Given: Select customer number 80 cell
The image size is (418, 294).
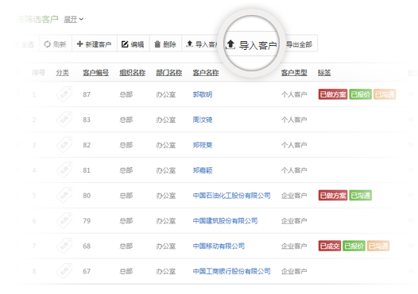Looking at the screenshot, I should coord(87,196).
